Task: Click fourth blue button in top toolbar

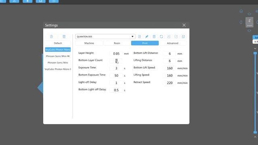Action: coord(41,1)
